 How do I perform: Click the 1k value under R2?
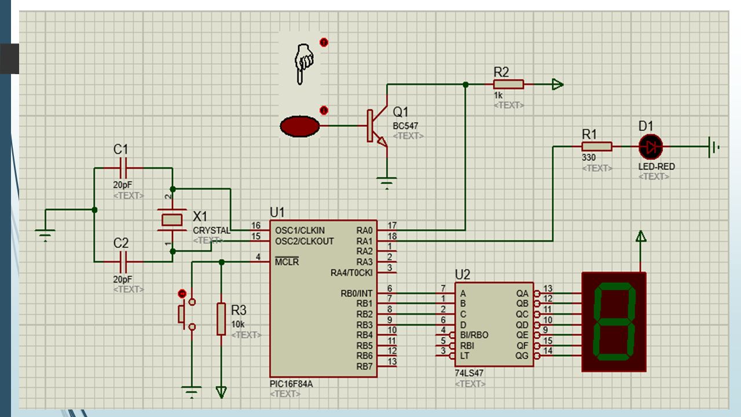498,95
